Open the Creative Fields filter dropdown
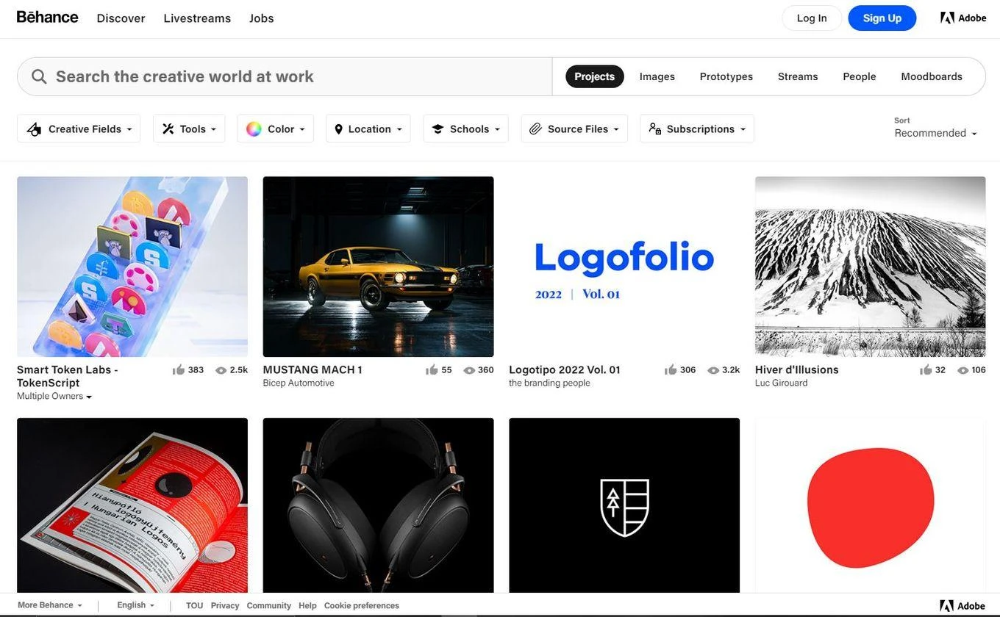1000x617 pixels. (x=79, y=129)
